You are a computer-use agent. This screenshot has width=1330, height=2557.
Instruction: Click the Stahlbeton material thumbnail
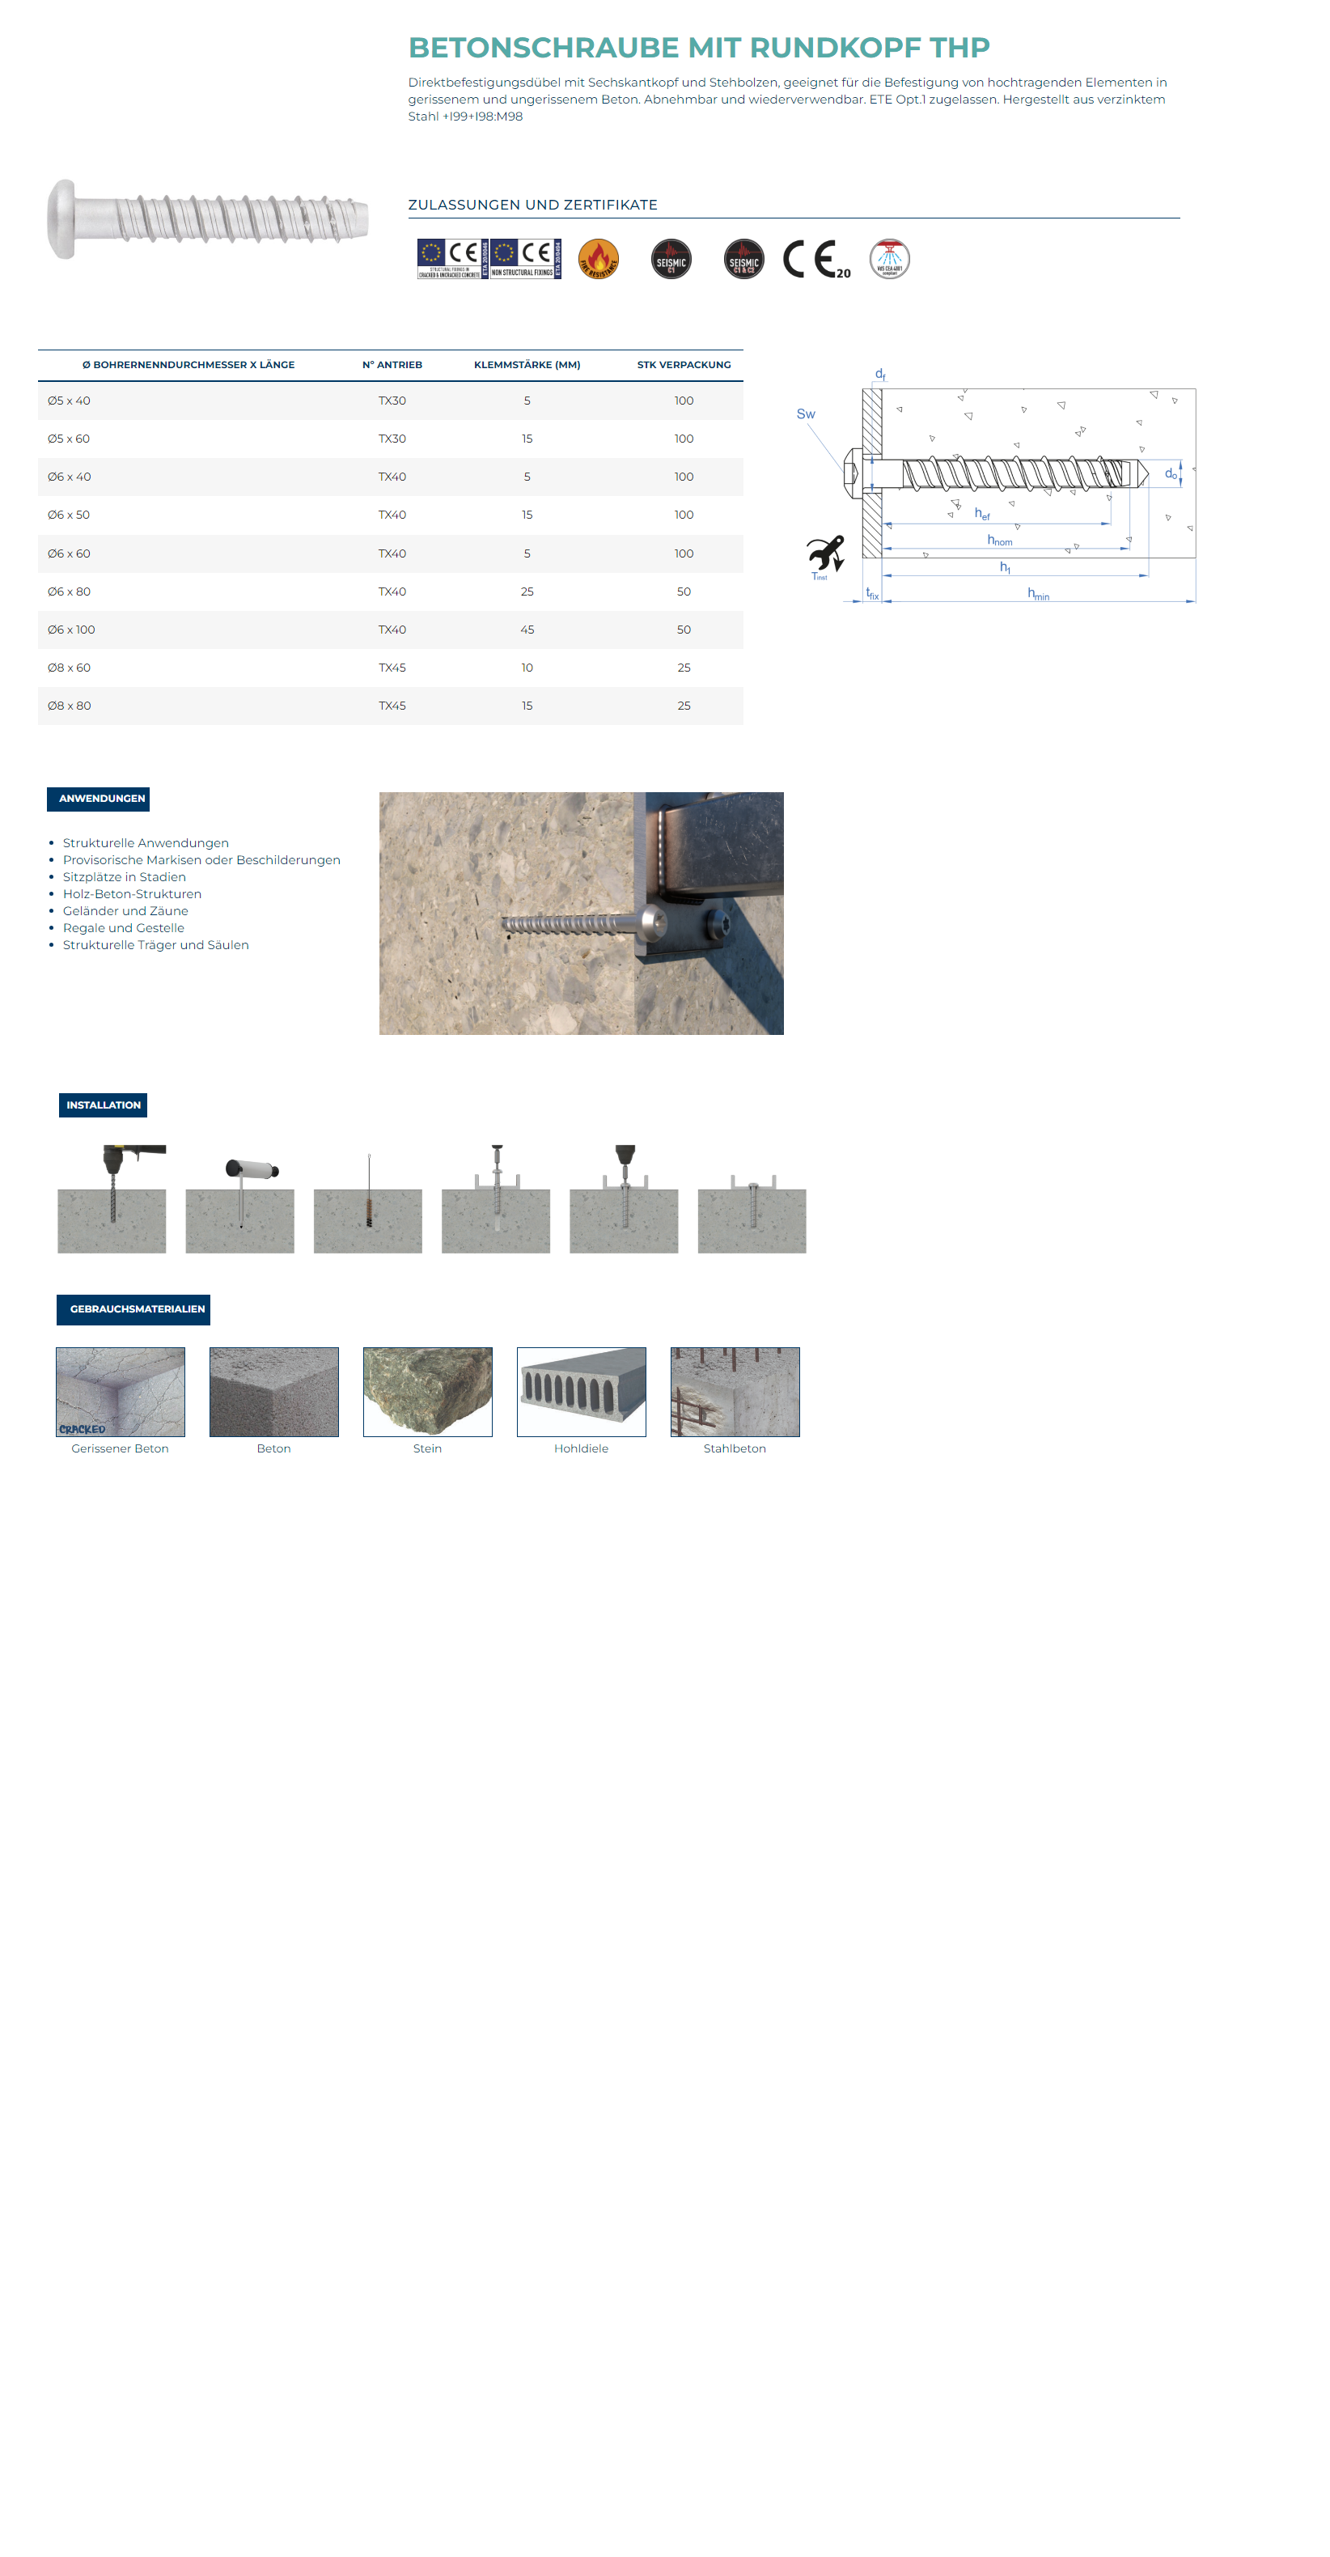pyautogui.click(x=735, y=1392)
